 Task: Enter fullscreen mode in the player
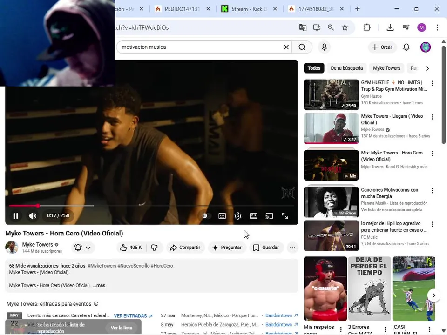click(x=285, y=216)
